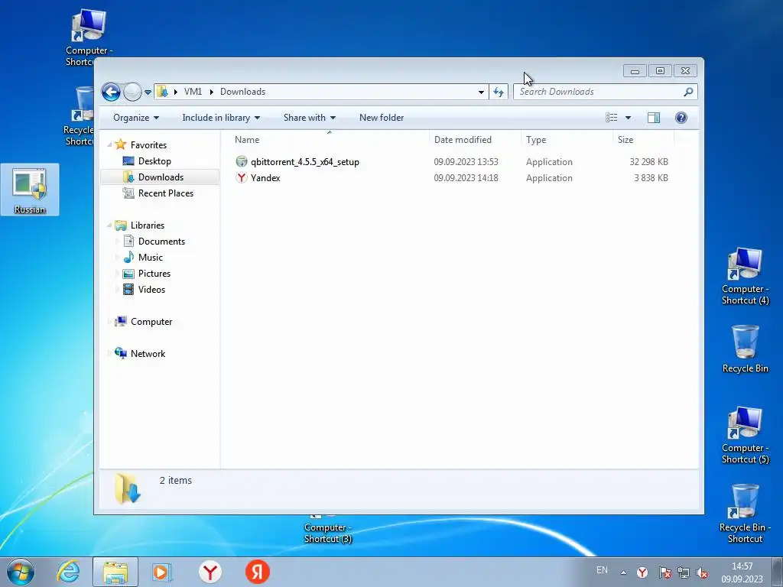Select the Recycle Bin desktop icon
The height and width of the screenshot is (587, 783).
(x=745, y=349)
